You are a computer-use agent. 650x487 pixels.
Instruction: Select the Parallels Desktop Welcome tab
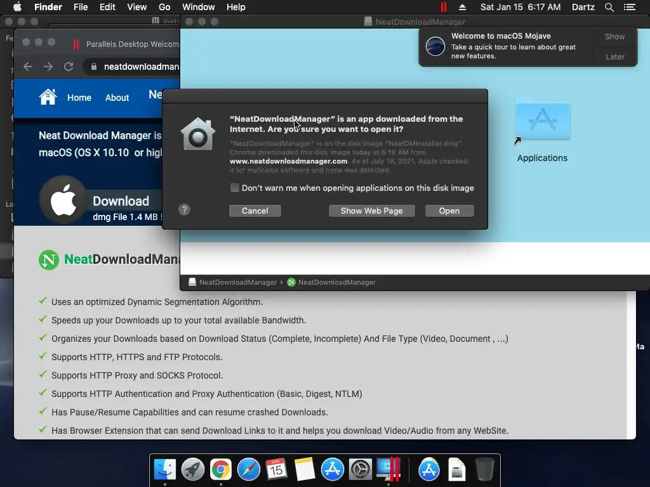(x=126, y=44)
